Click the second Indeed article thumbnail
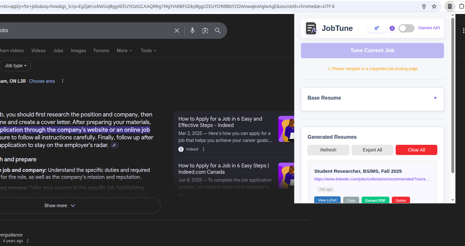 [x=286, y=176]
